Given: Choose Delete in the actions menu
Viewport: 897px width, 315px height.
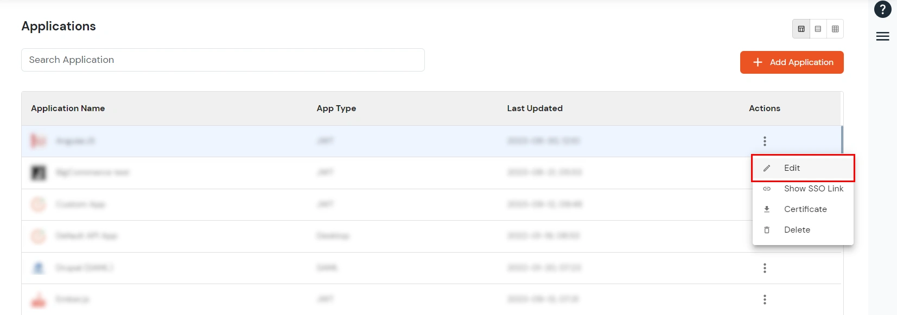Looking at the screenshot, I should tap(803, 230).
